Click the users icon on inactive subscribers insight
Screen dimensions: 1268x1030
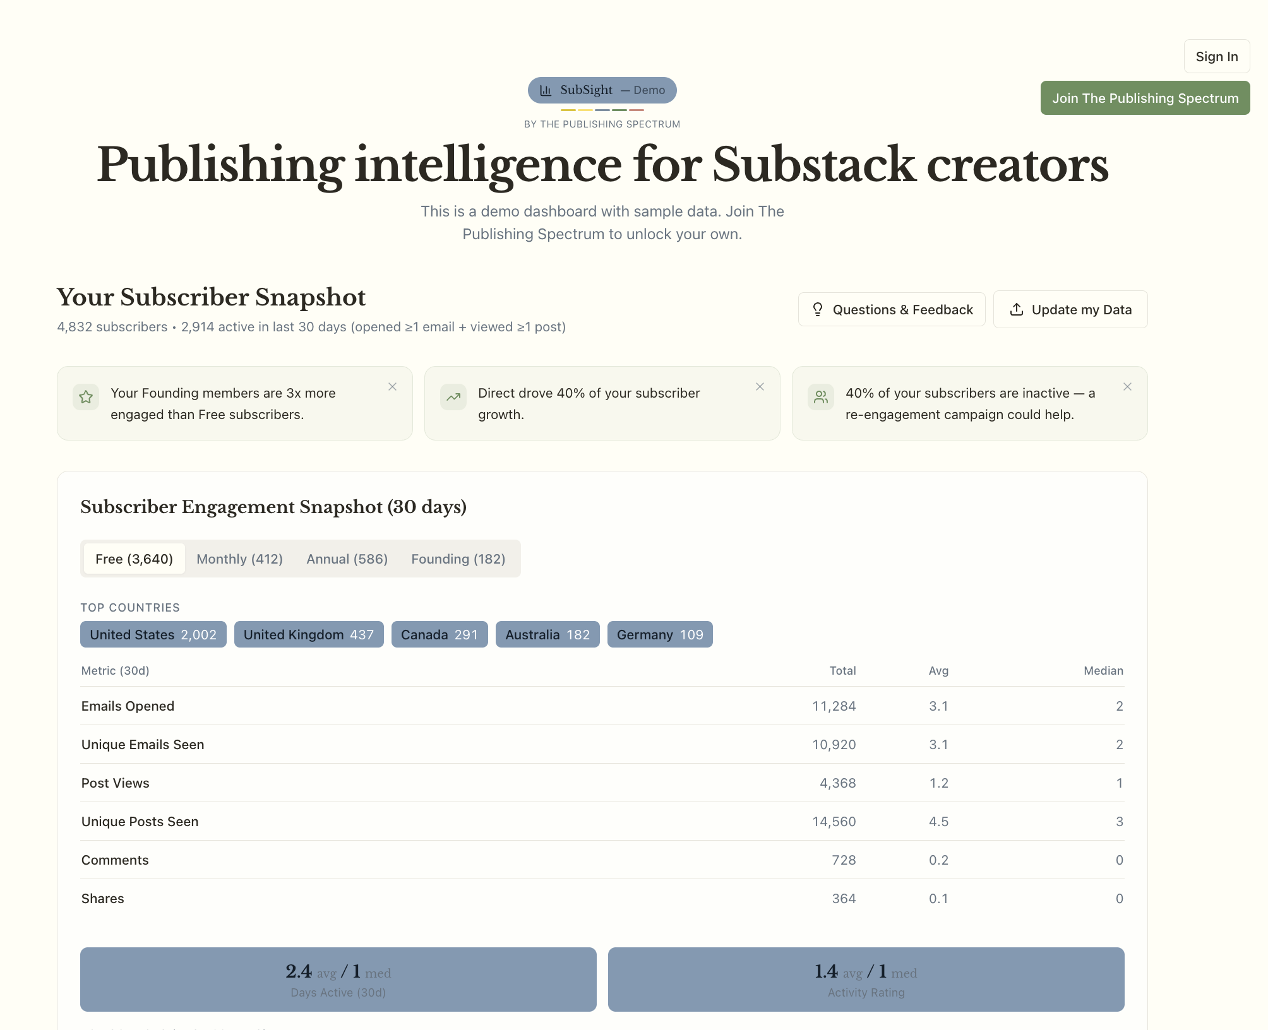tap(821, 397)
